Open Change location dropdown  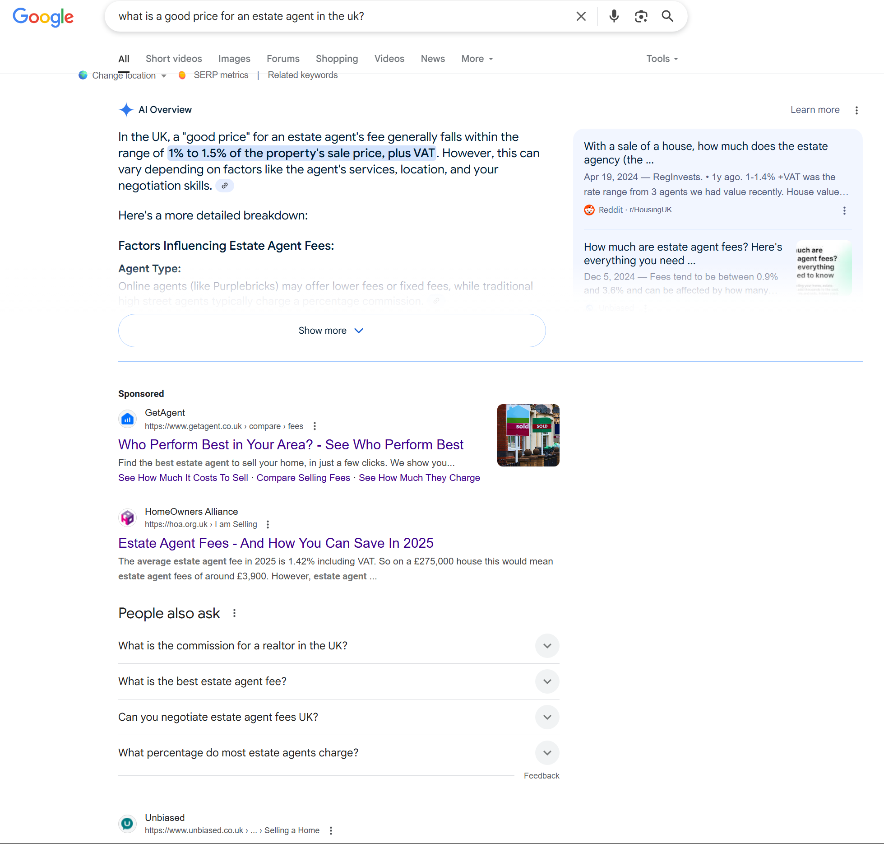pos(129,75)
